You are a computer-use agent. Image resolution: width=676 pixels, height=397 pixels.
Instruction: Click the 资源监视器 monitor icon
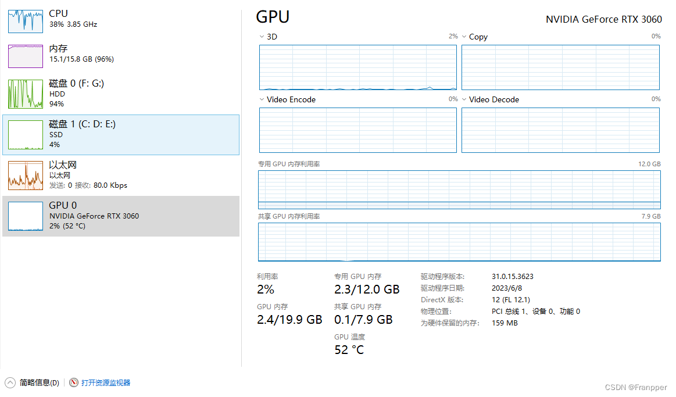coord(74,382)
